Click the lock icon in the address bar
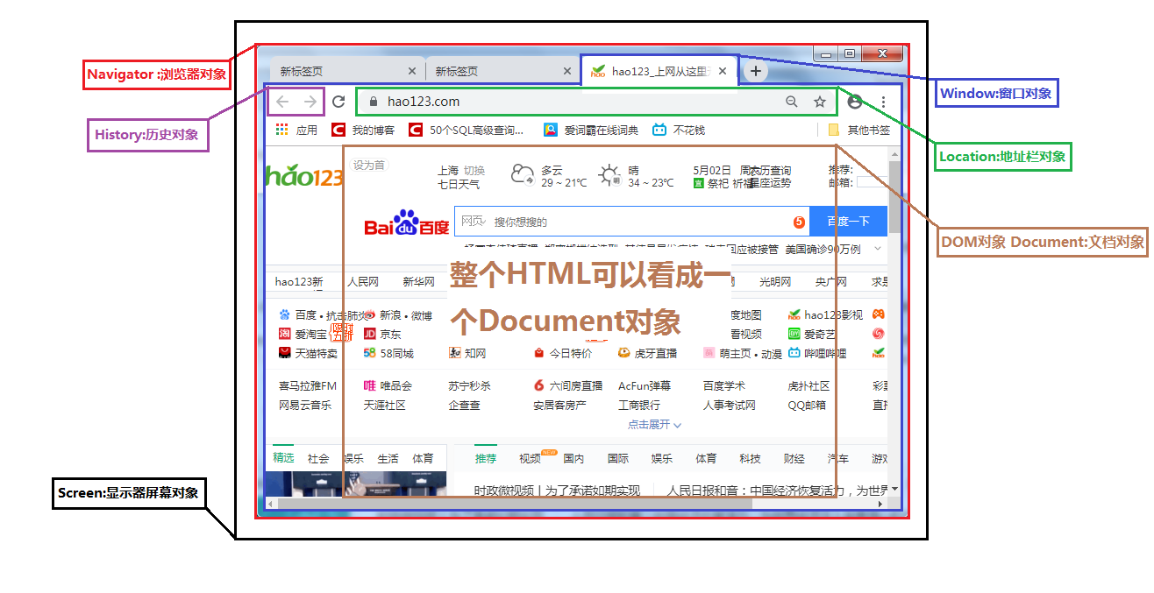The image size is (1154, 593). pyautogui.click(x=374, y=102)
